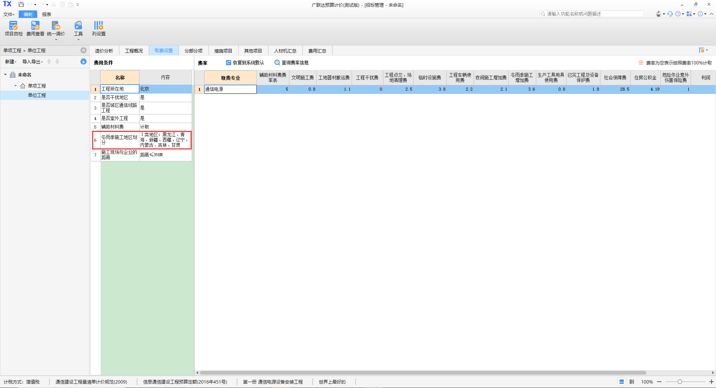Click the zoom slider handle in the status bar

click(x=680, y=382)
